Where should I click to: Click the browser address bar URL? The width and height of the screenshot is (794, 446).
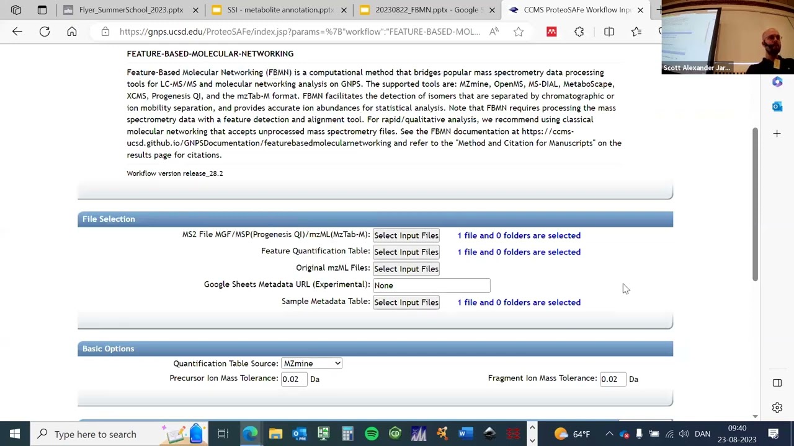(300, 32)
